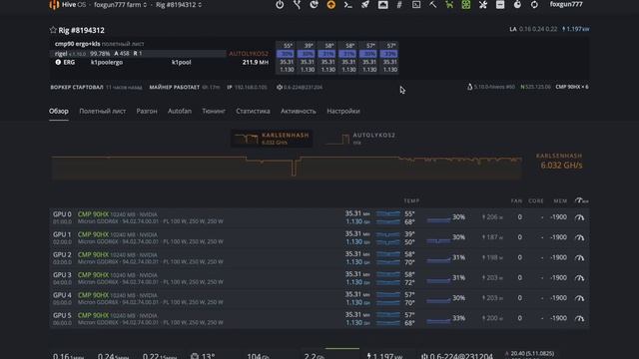Viewport: 639px width, 359px height.
Task: Switch to the Полетный лист tab
Action: tap(102, 111)
